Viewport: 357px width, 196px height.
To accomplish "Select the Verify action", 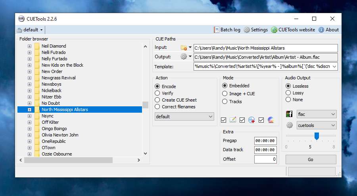I will (157, 93).
